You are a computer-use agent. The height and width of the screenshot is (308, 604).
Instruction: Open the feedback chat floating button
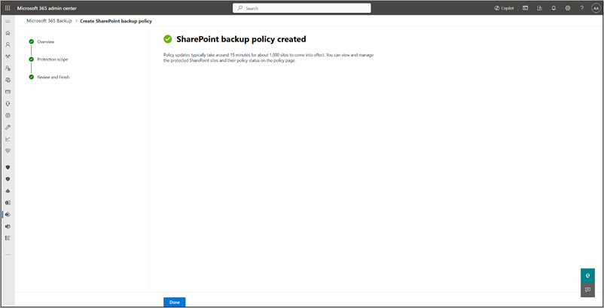tap(587, 290)
